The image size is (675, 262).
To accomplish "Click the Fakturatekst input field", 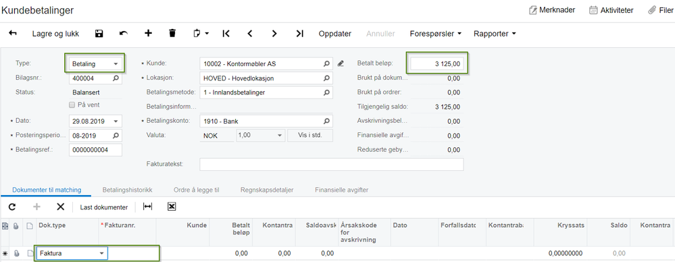I will (332, 164).
